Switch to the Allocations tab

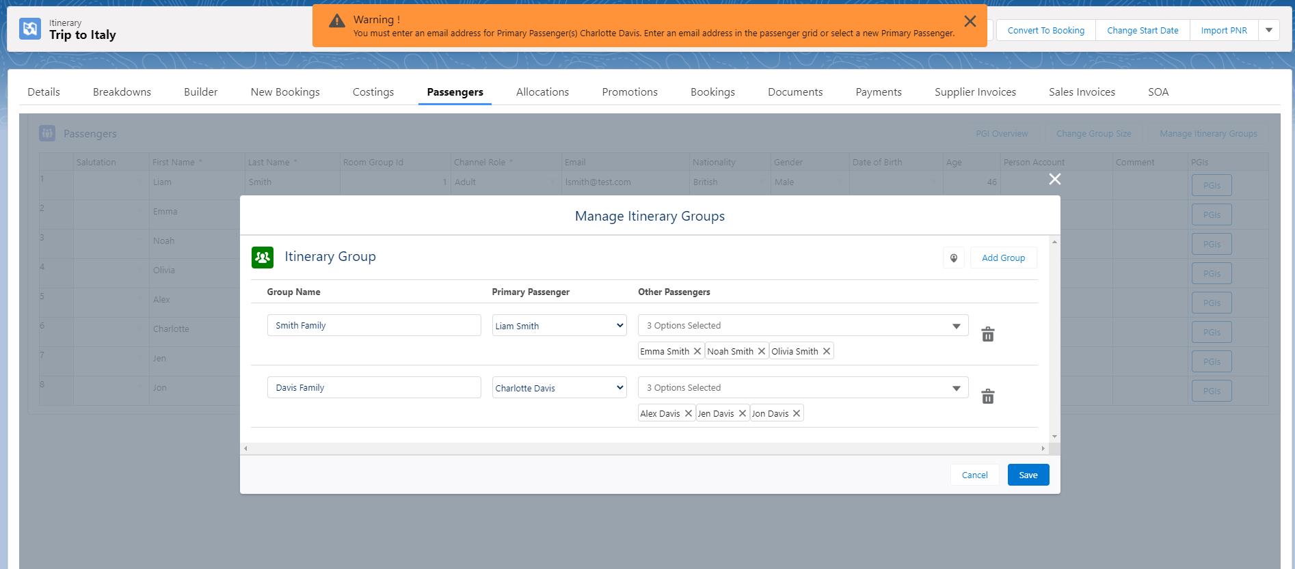pos(542,92)
